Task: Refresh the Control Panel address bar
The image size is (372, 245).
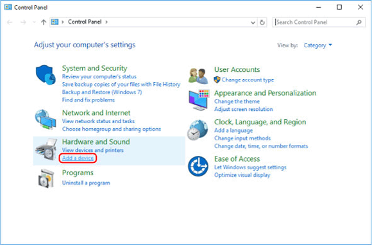Action: coord(262,22)
